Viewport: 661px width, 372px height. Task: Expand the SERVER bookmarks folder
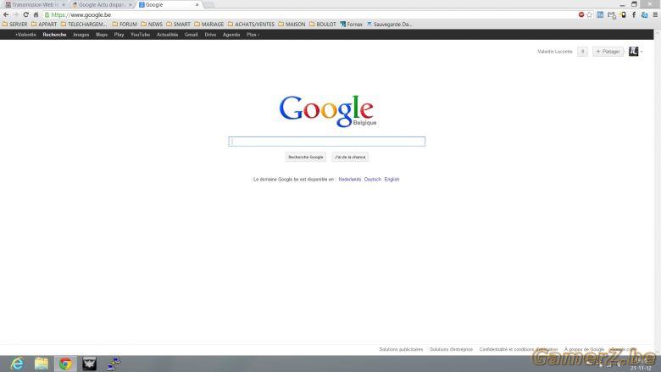[x=14, y=25]
